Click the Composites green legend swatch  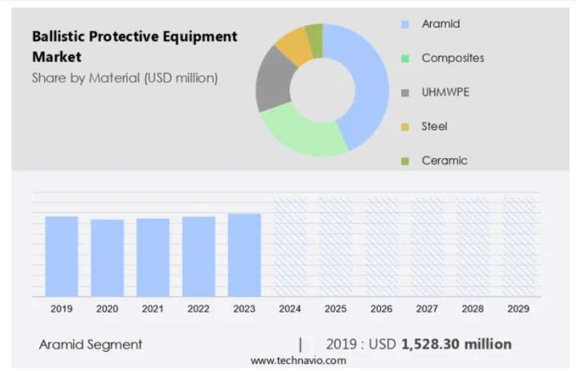(405, 59)
